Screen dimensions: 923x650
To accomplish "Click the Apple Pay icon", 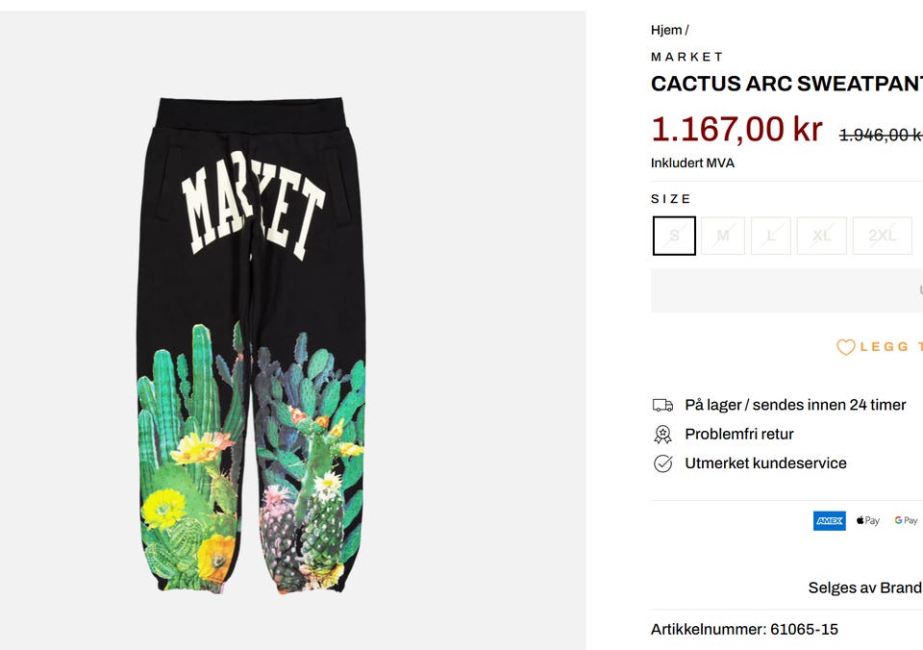I will (867, 520).
